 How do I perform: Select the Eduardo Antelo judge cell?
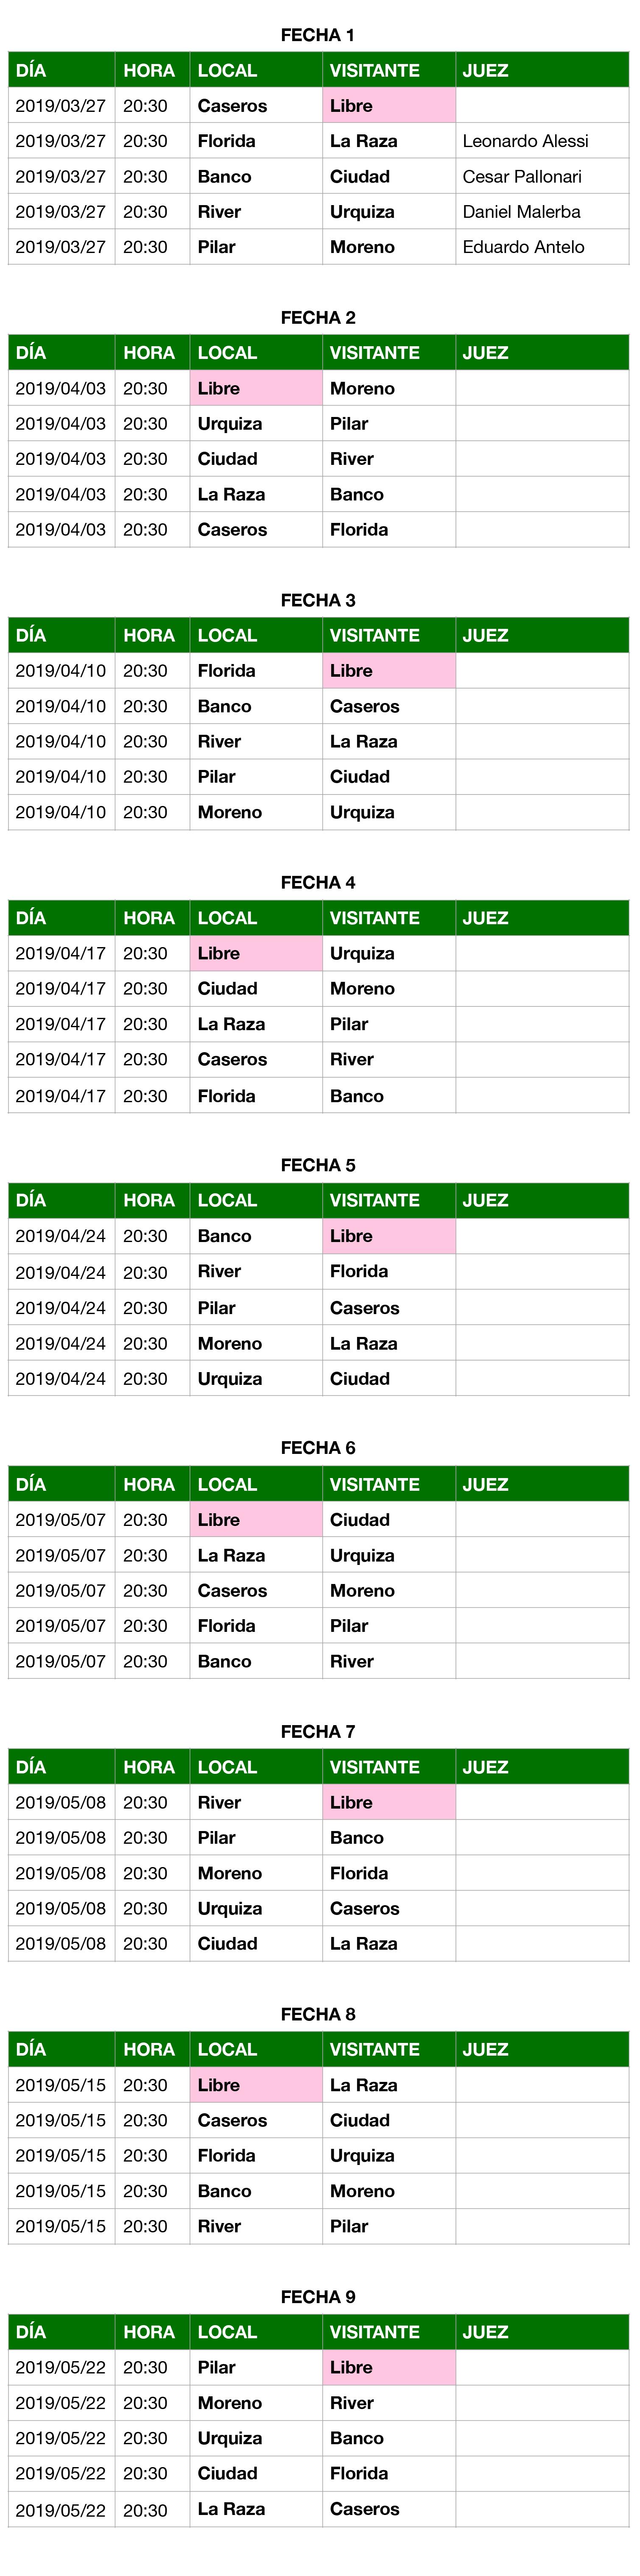tap(523, 247)
